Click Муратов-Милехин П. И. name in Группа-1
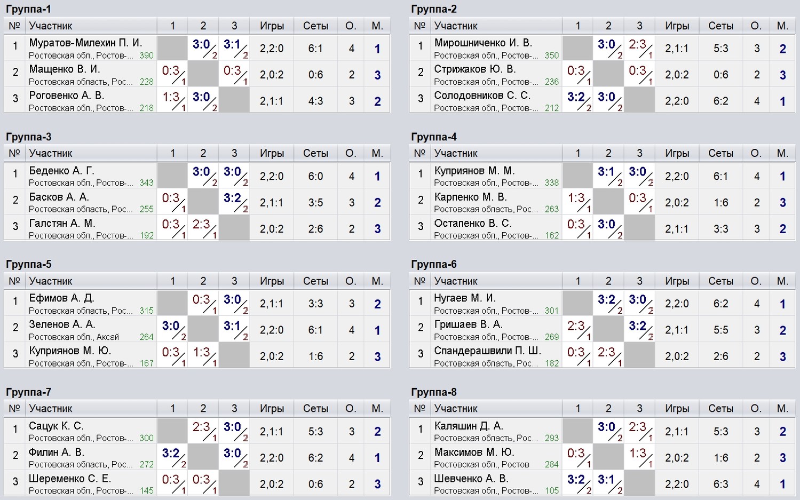This screenshot has width=800, height=500. point(85,43)
